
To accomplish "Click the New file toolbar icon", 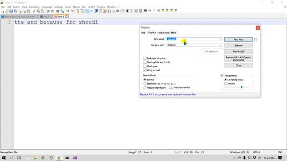I will tap(3, 11).
